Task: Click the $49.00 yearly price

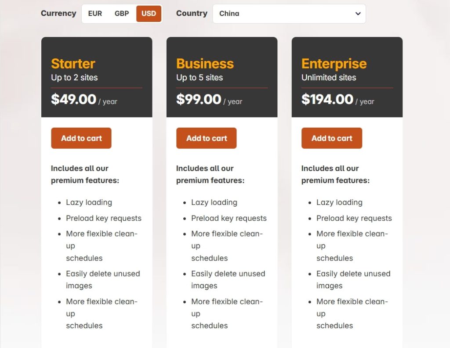Action: pyautogui.click(x=74, y=99)
